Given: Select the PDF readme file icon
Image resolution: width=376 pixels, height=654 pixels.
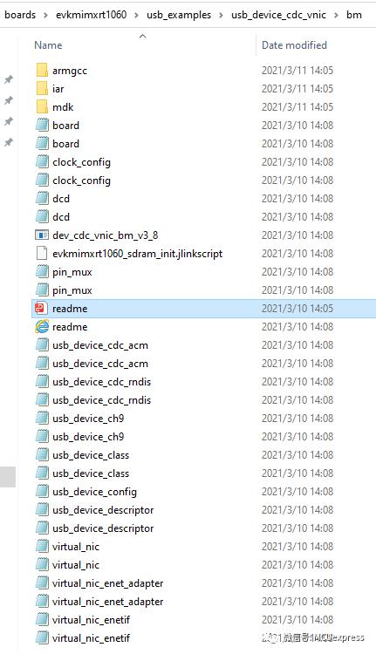Looking at the screenshot, I should [x=41, y=309].
